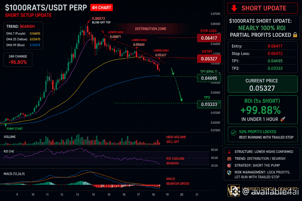Click the EMA 25 (Yellow) row
Image resolution: width=302 pixels, height=201 pixels.
[x=23, y=39]
